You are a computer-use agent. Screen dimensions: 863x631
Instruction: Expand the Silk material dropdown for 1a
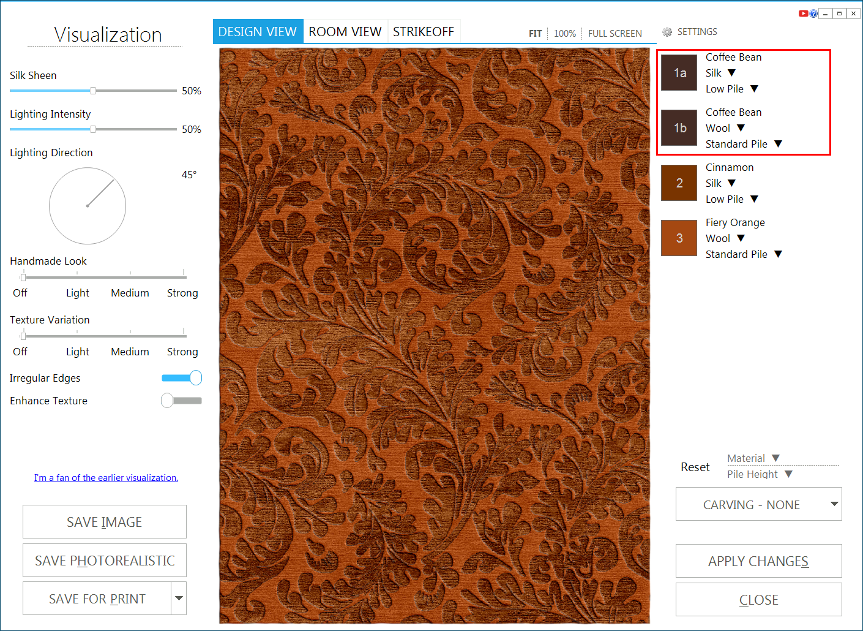731,73
